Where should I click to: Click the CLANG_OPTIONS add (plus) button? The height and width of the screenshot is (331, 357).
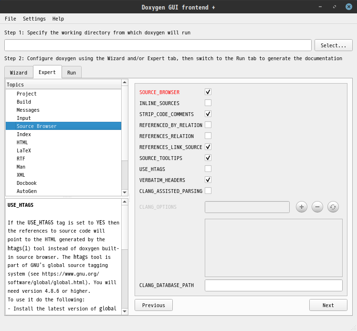(302, 207)
